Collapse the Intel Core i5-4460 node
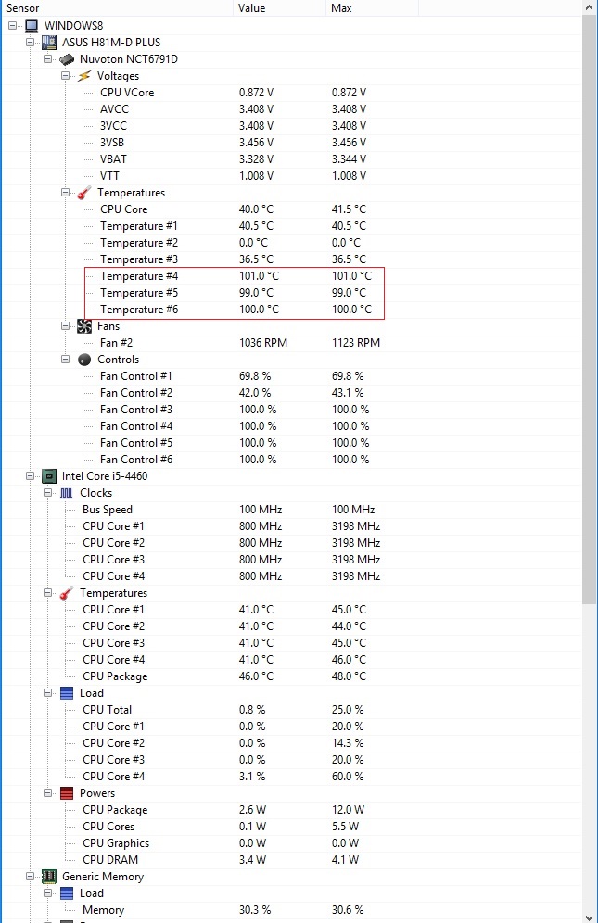 (x=30, y=476)
